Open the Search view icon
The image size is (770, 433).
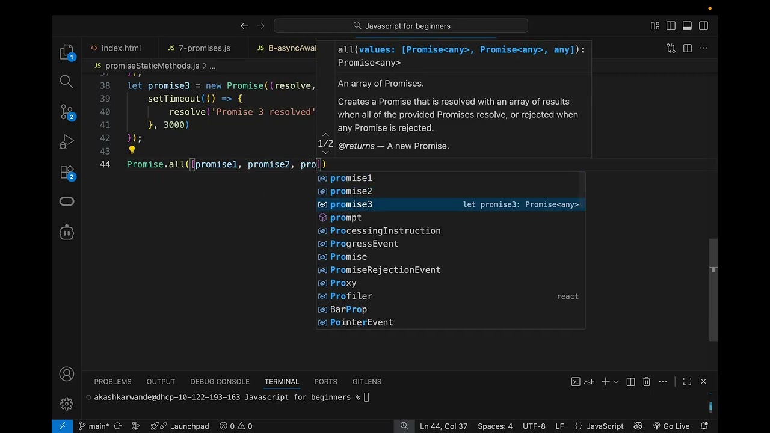click(67, 81)
